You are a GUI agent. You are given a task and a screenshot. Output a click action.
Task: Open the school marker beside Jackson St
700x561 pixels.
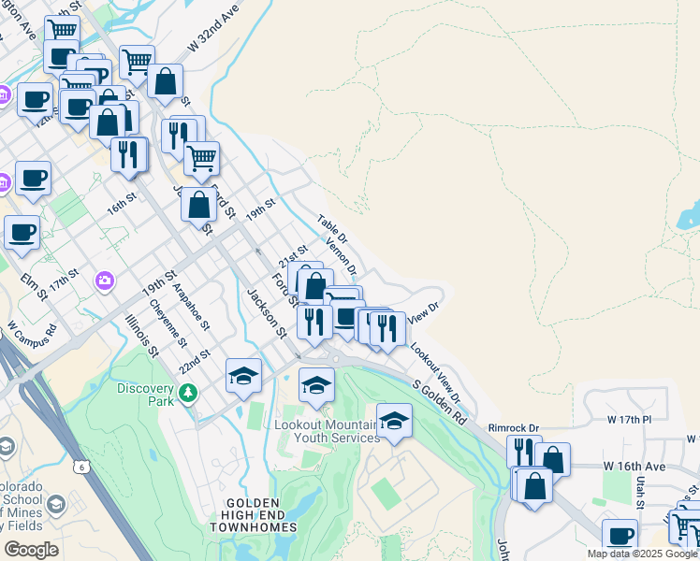pyautogui.click(x=243, y=377)
